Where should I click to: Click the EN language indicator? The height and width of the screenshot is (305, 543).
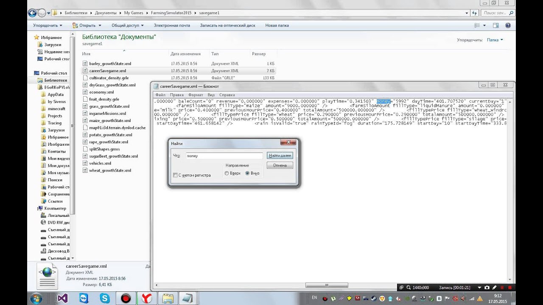click(x=314, y=299)
